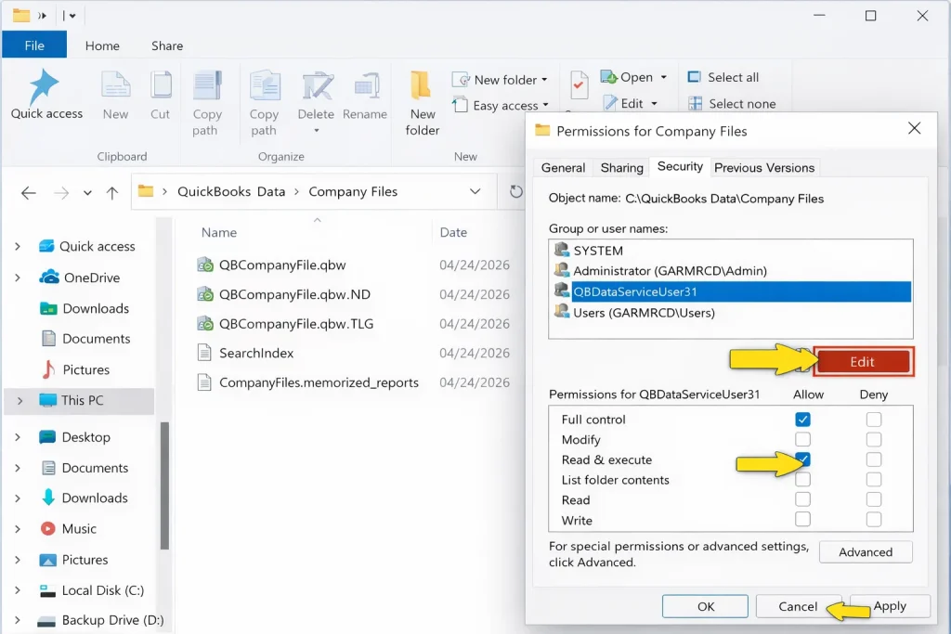The image size is (951, 634).
Task: Select the CompanyFiles.memorized_reports file icon
Action: (x=204, y=382)
